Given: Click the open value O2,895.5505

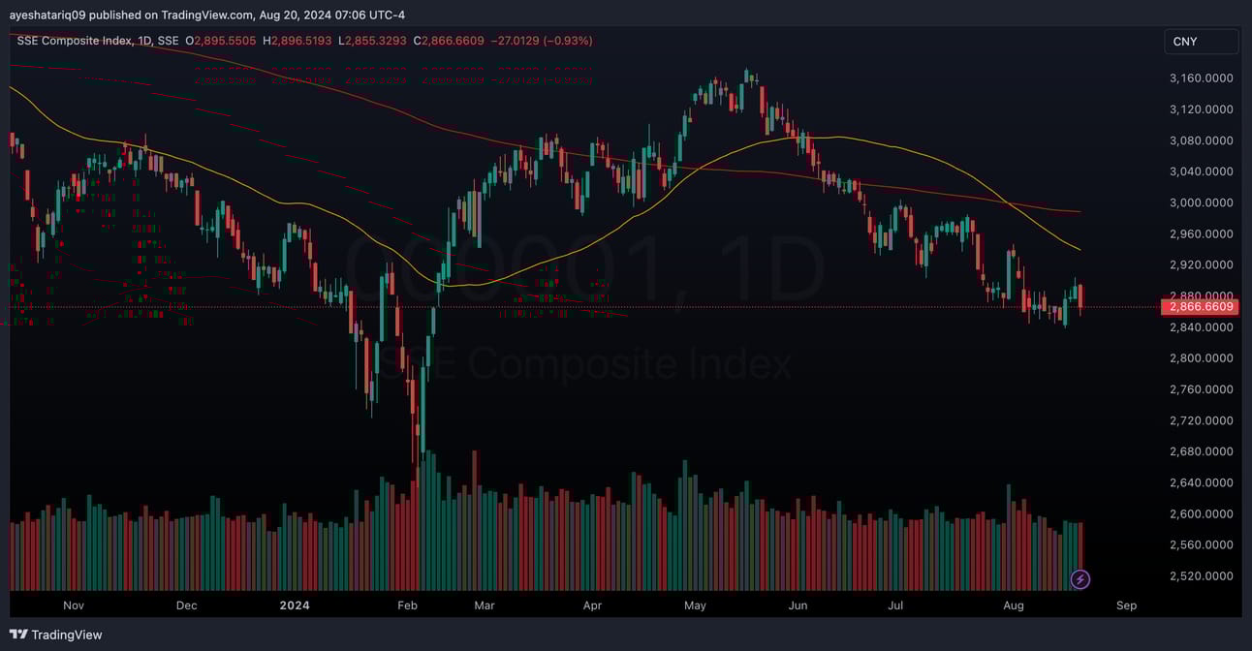Looking at the screenshot, I should coord(221,41).
